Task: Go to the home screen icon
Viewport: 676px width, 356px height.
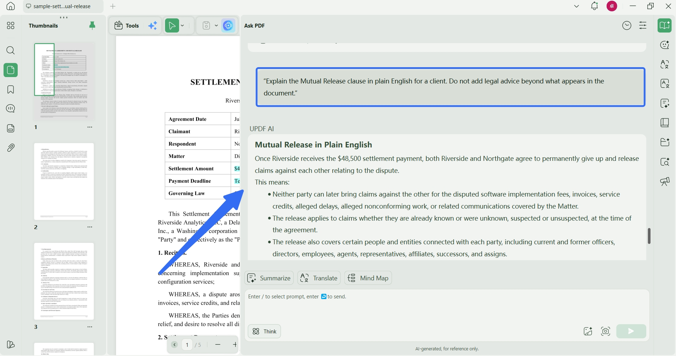Action: click(x=11, y=6)
